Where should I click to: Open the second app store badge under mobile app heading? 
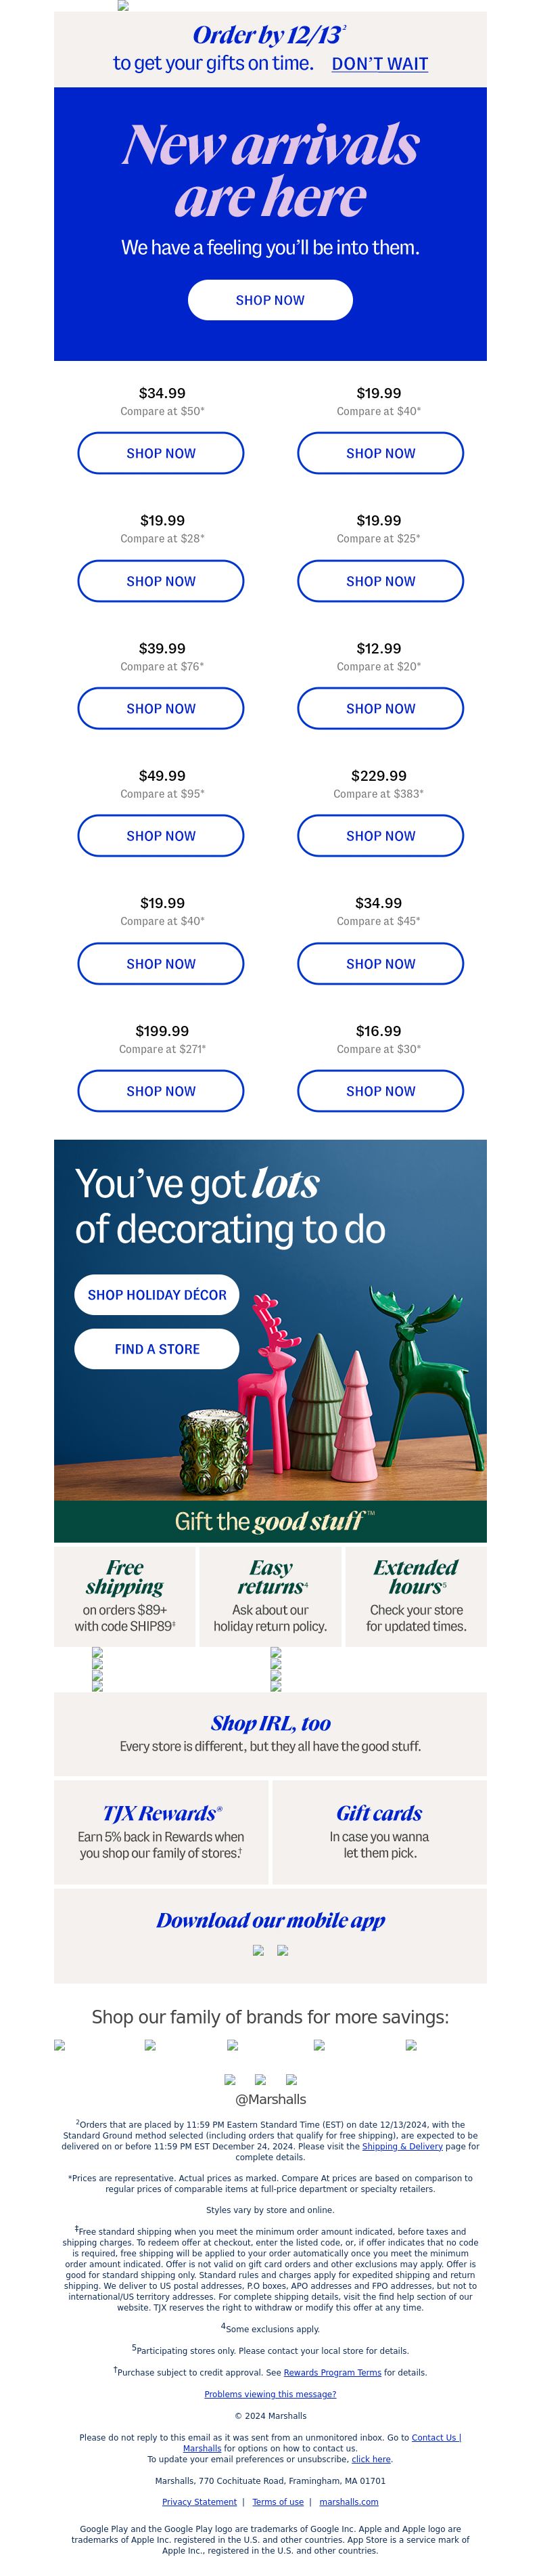pos(283,1950)
